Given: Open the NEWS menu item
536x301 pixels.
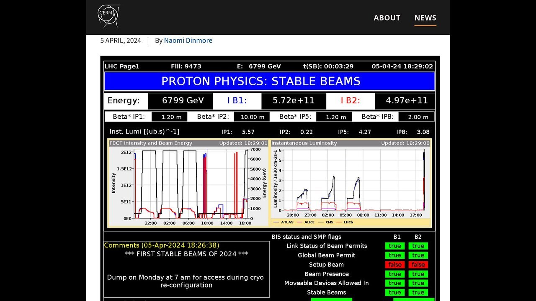Looking at the screenshot, I should click(425, 18).
